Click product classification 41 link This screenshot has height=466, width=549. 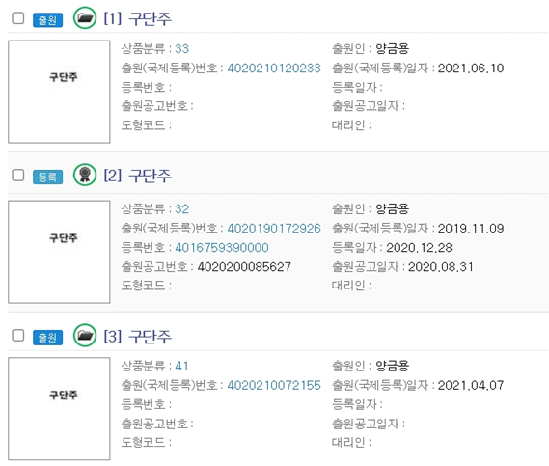(x=182, y=366)
